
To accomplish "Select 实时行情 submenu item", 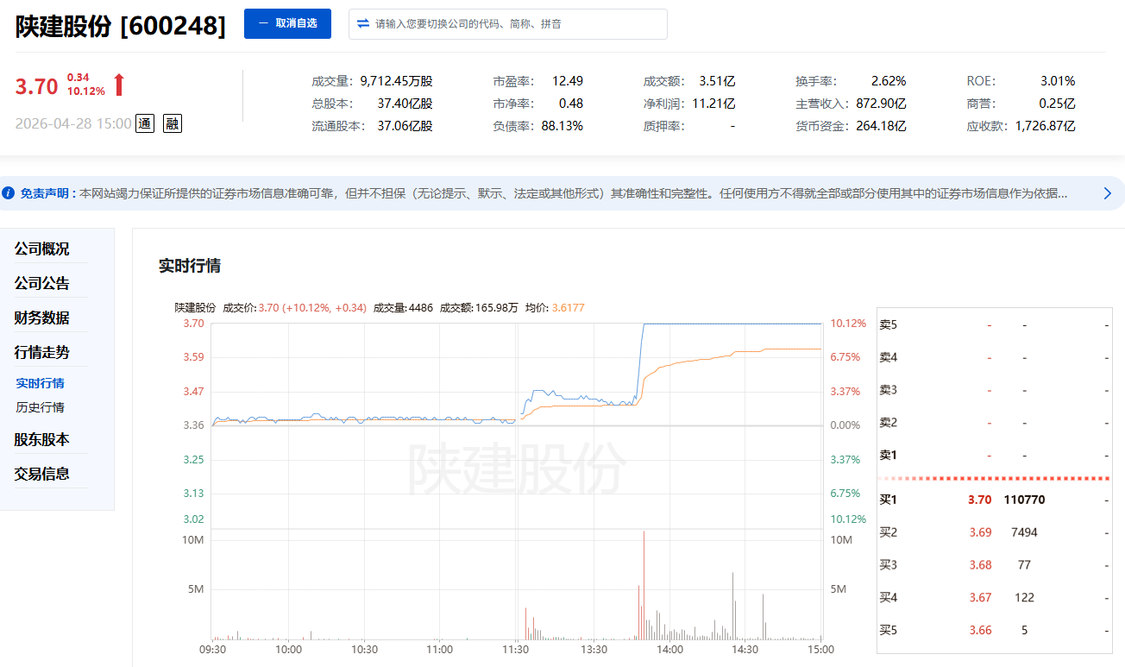I will coord(40,383).
